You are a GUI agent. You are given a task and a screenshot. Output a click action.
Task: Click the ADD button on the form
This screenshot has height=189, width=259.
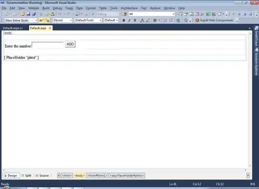coord(70,44)
